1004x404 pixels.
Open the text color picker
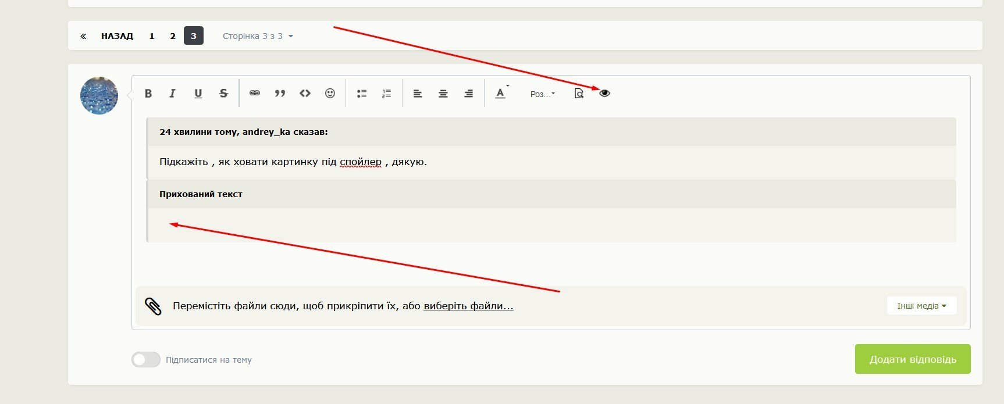(501, 93)
